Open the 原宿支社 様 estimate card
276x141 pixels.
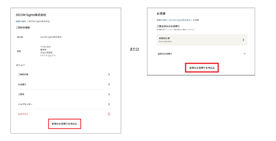tap(202, 40)
